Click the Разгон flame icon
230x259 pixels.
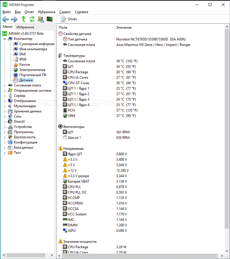16,65
